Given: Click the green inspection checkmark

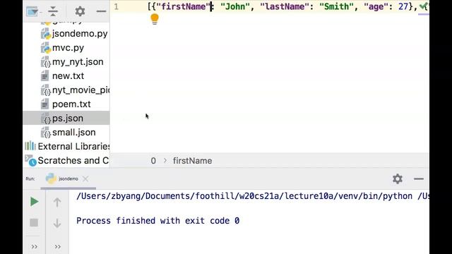Looking at the screenshot, I should pos(423,6).
